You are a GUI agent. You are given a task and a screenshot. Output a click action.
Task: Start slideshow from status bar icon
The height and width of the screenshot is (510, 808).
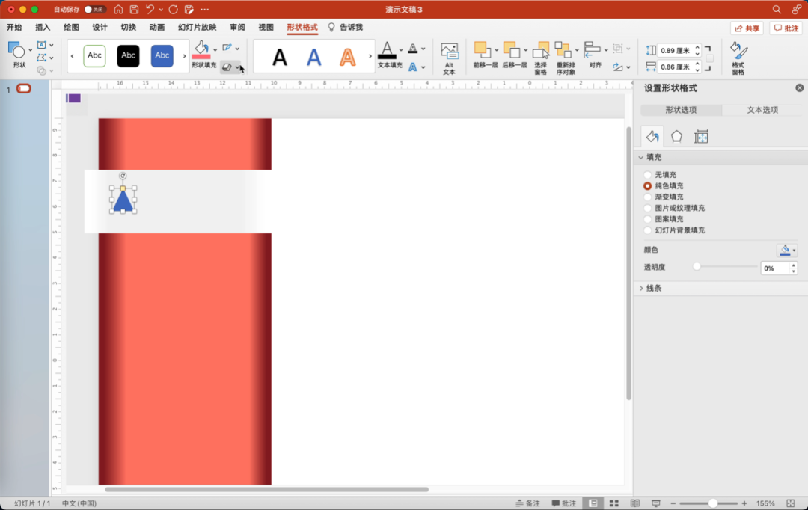[x=655, y=503]
